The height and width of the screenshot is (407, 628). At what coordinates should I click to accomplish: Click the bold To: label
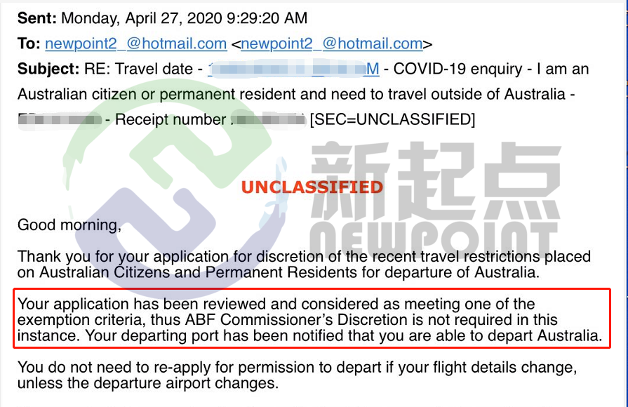[x=29, y=44]
